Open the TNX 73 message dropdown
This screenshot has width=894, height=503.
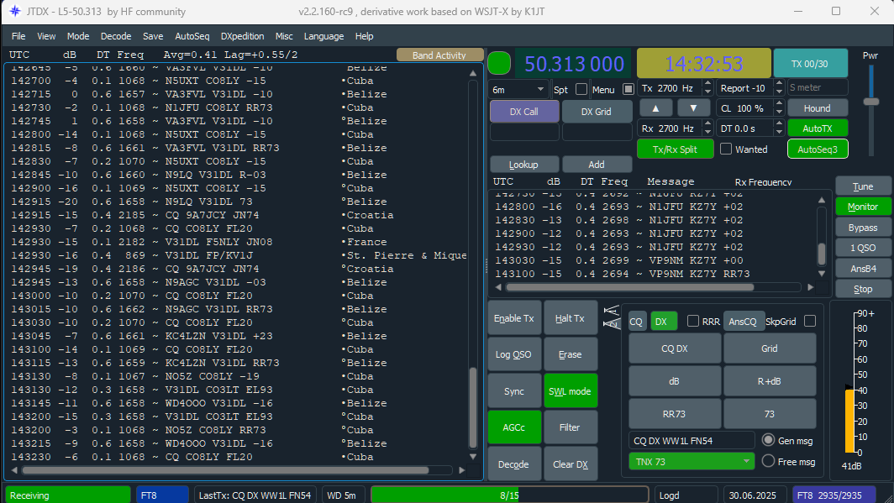(692, 461)
